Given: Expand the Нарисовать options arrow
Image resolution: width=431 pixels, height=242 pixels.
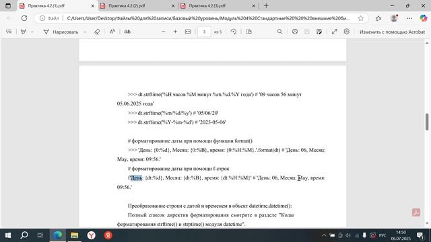Looking at the screenshot, I should [85, 32].
